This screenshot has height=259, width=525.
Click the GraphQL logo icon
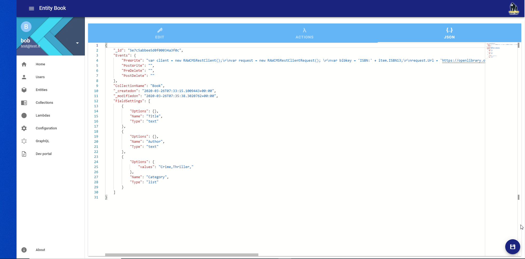tap(24, 141)
